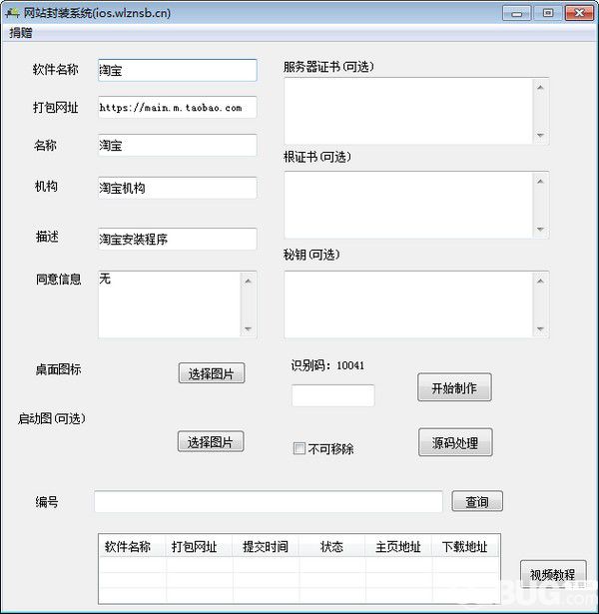Open the 捐赠 menu

21,33
